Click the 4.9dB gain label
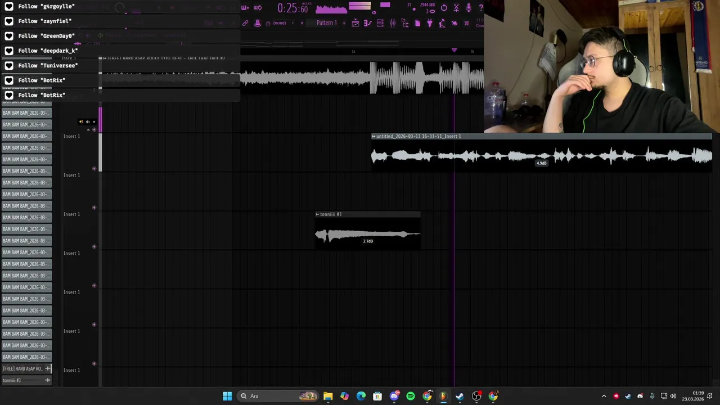This screenshot has height=405, width=720. (x=541, y=163)
